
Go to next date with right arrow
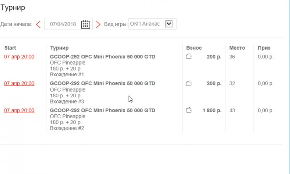[98, 24]
